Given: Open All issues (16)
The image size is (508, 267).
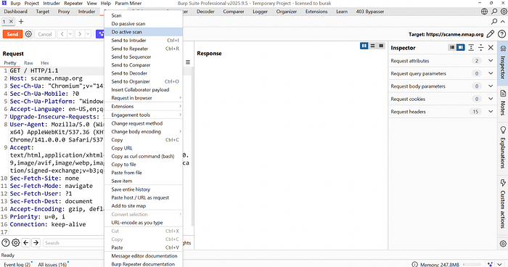Looking at the screenshot, I should click(x=52, y=264).
